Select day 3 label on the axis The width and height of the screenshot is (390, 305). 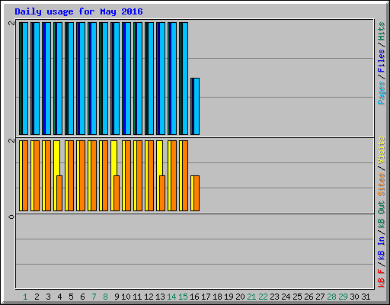tap(48, 297)
